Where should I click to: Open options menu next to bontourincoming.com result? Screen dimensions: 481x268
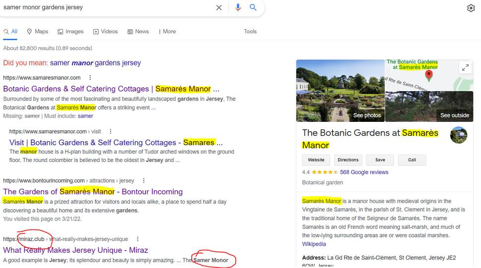[x=143, y=181]
